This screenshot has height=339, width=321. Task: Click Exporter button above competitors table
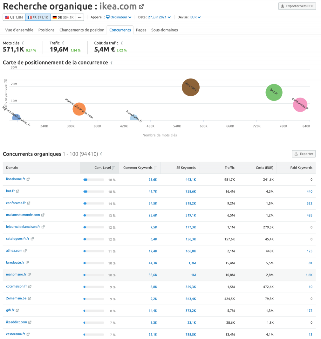(x=304, y=154)
